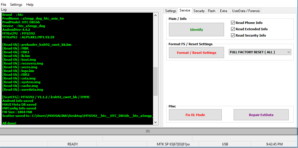Toggle the Read Extended Info checkbox
The image size is (298, 148).
pyautogui.click(x=233, y=29)
